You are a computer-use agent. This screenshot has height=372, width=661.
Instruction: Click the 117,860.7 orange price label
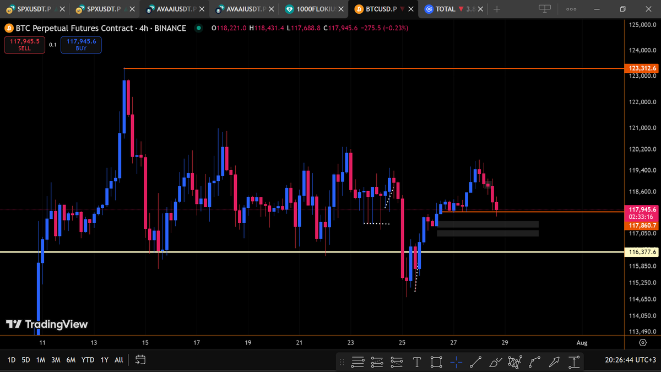[642, 225]
